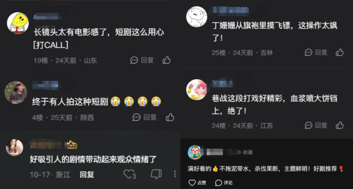Open the girl photo avatar of 4楼 commenter
The image size is (353, 189).
click(16, 92)
